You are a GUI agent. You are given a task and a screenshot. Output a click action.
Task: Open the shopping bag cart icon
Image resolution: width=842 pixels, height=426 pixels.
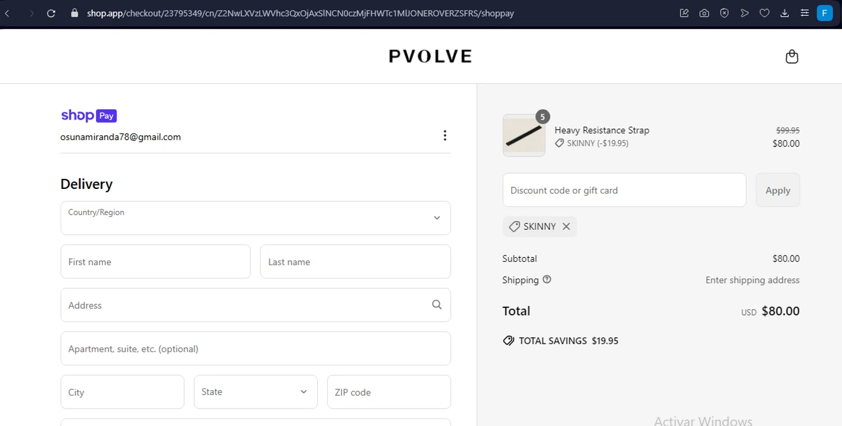tap(791, 57)
